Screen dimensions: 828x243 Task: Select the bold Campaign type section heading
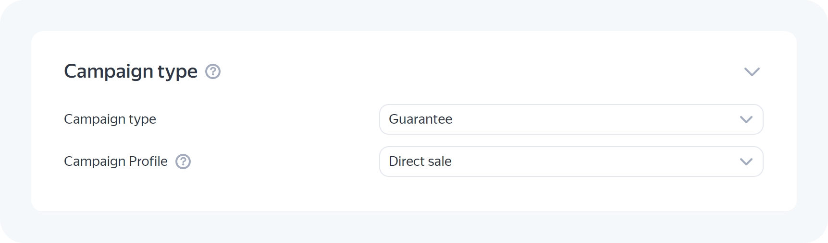tap(131, 71)
